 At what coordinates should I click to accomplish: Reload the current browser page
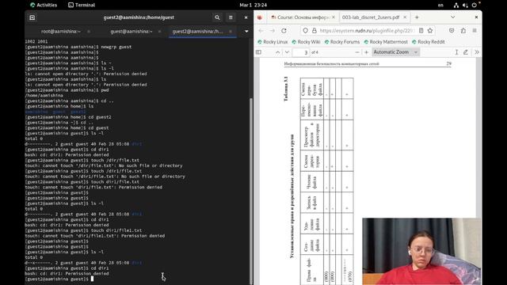[x=284, y=30]
